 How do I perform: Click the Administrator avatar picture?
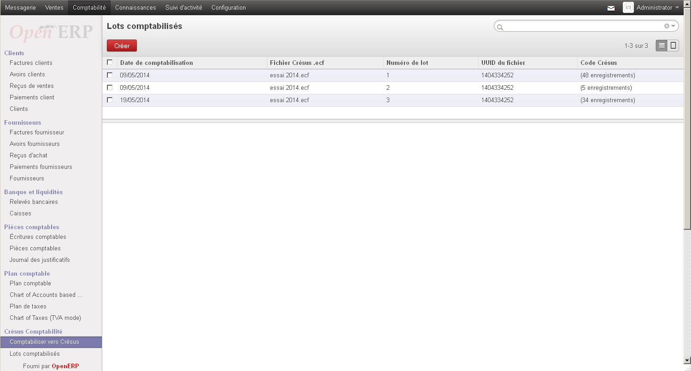628,7
